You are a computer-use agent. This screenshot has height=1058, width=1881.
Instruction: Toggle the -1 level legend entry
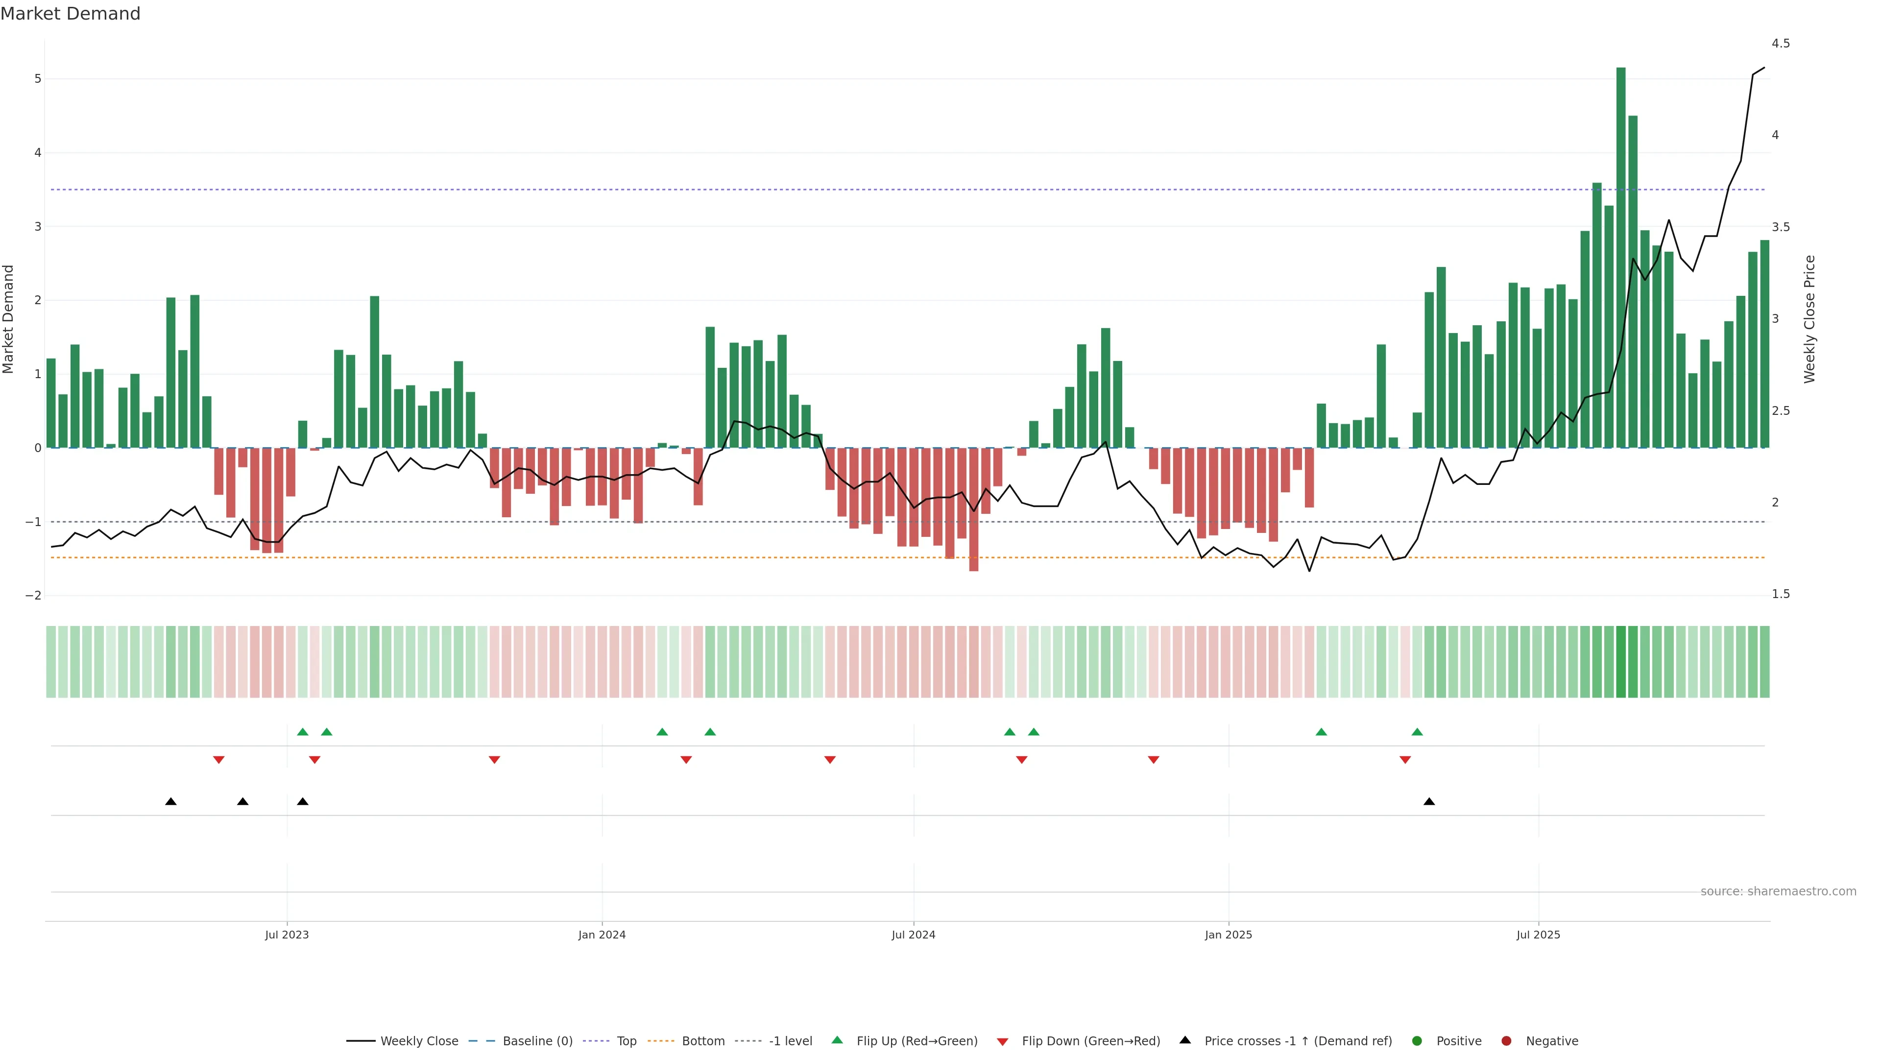click(790, 1040)
